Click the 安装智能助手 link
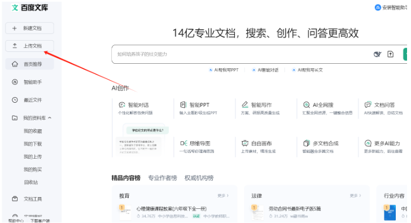This screenshot has width=411, height=223. (x=391, y=7)
